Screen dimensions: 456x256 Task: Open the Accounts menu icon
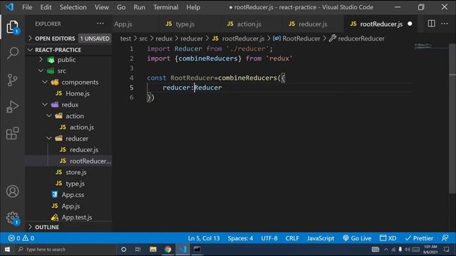[12, 191]
